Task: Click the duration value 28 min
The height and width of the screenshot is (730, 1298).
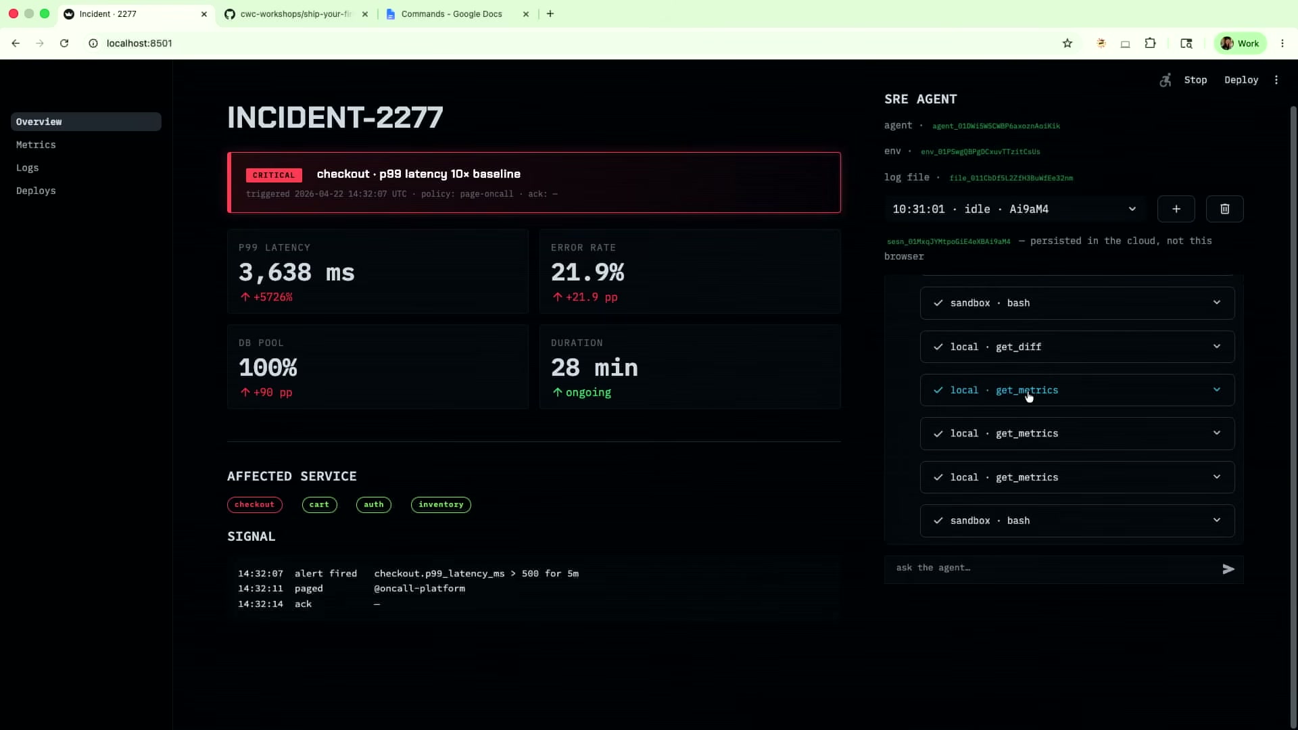Action: 594,368
